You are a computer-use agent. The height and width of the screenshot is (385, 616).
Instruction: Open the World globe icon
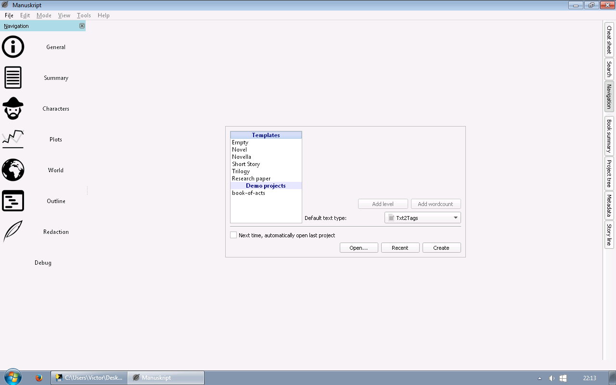(13, 170)
